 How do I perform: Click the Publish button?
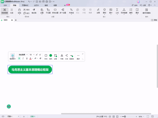tap(135, 5)
